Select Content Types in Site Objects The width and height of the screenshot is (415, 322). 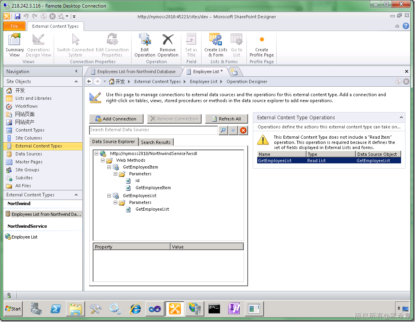(30, 130)
